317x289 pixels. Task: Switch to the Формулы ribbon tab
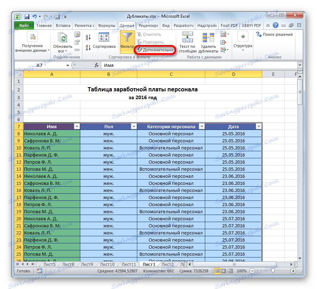point(107,25)
